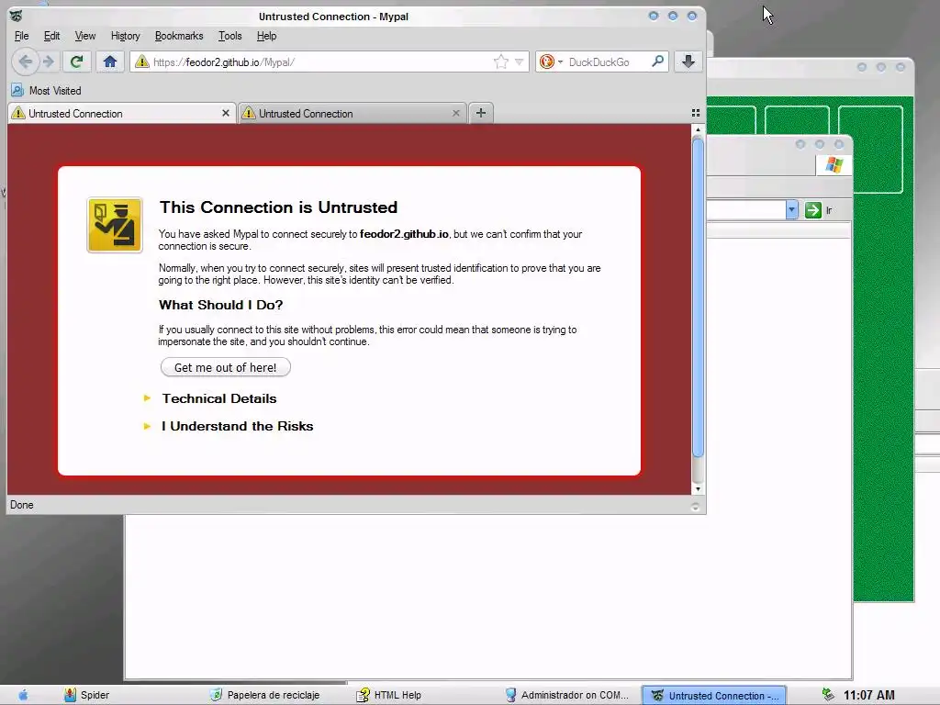This screenshot has width=940, height=705.
Task: Open the Tools menu
Action: (x=229, y=36)
